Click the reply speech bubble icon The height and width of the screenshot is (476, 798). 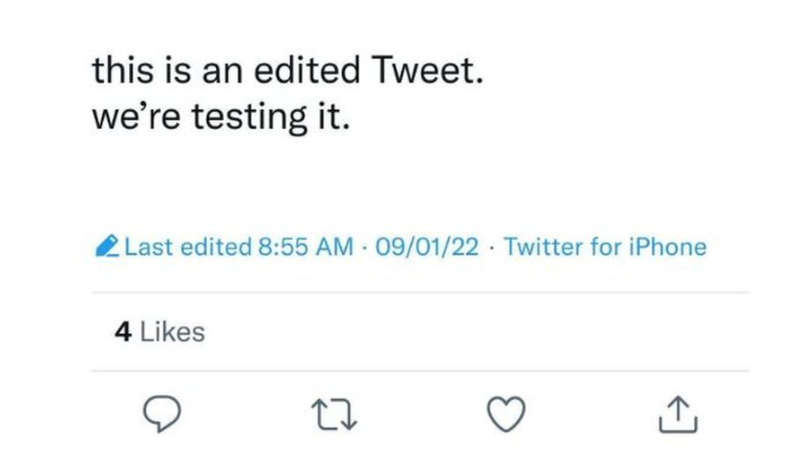point(162,414)
